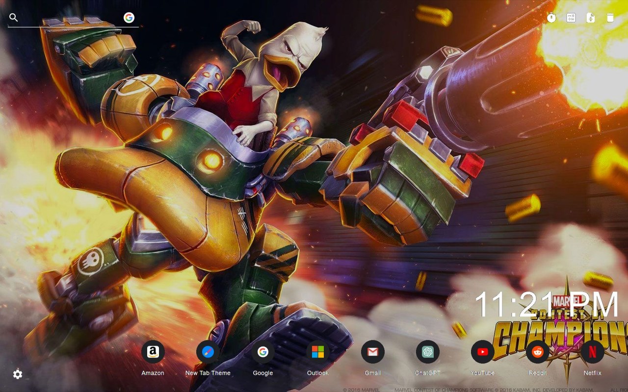The height and width of the screenshot is (392, 628).
Task: Click the Reddit text label
Action: click(538, 373)
